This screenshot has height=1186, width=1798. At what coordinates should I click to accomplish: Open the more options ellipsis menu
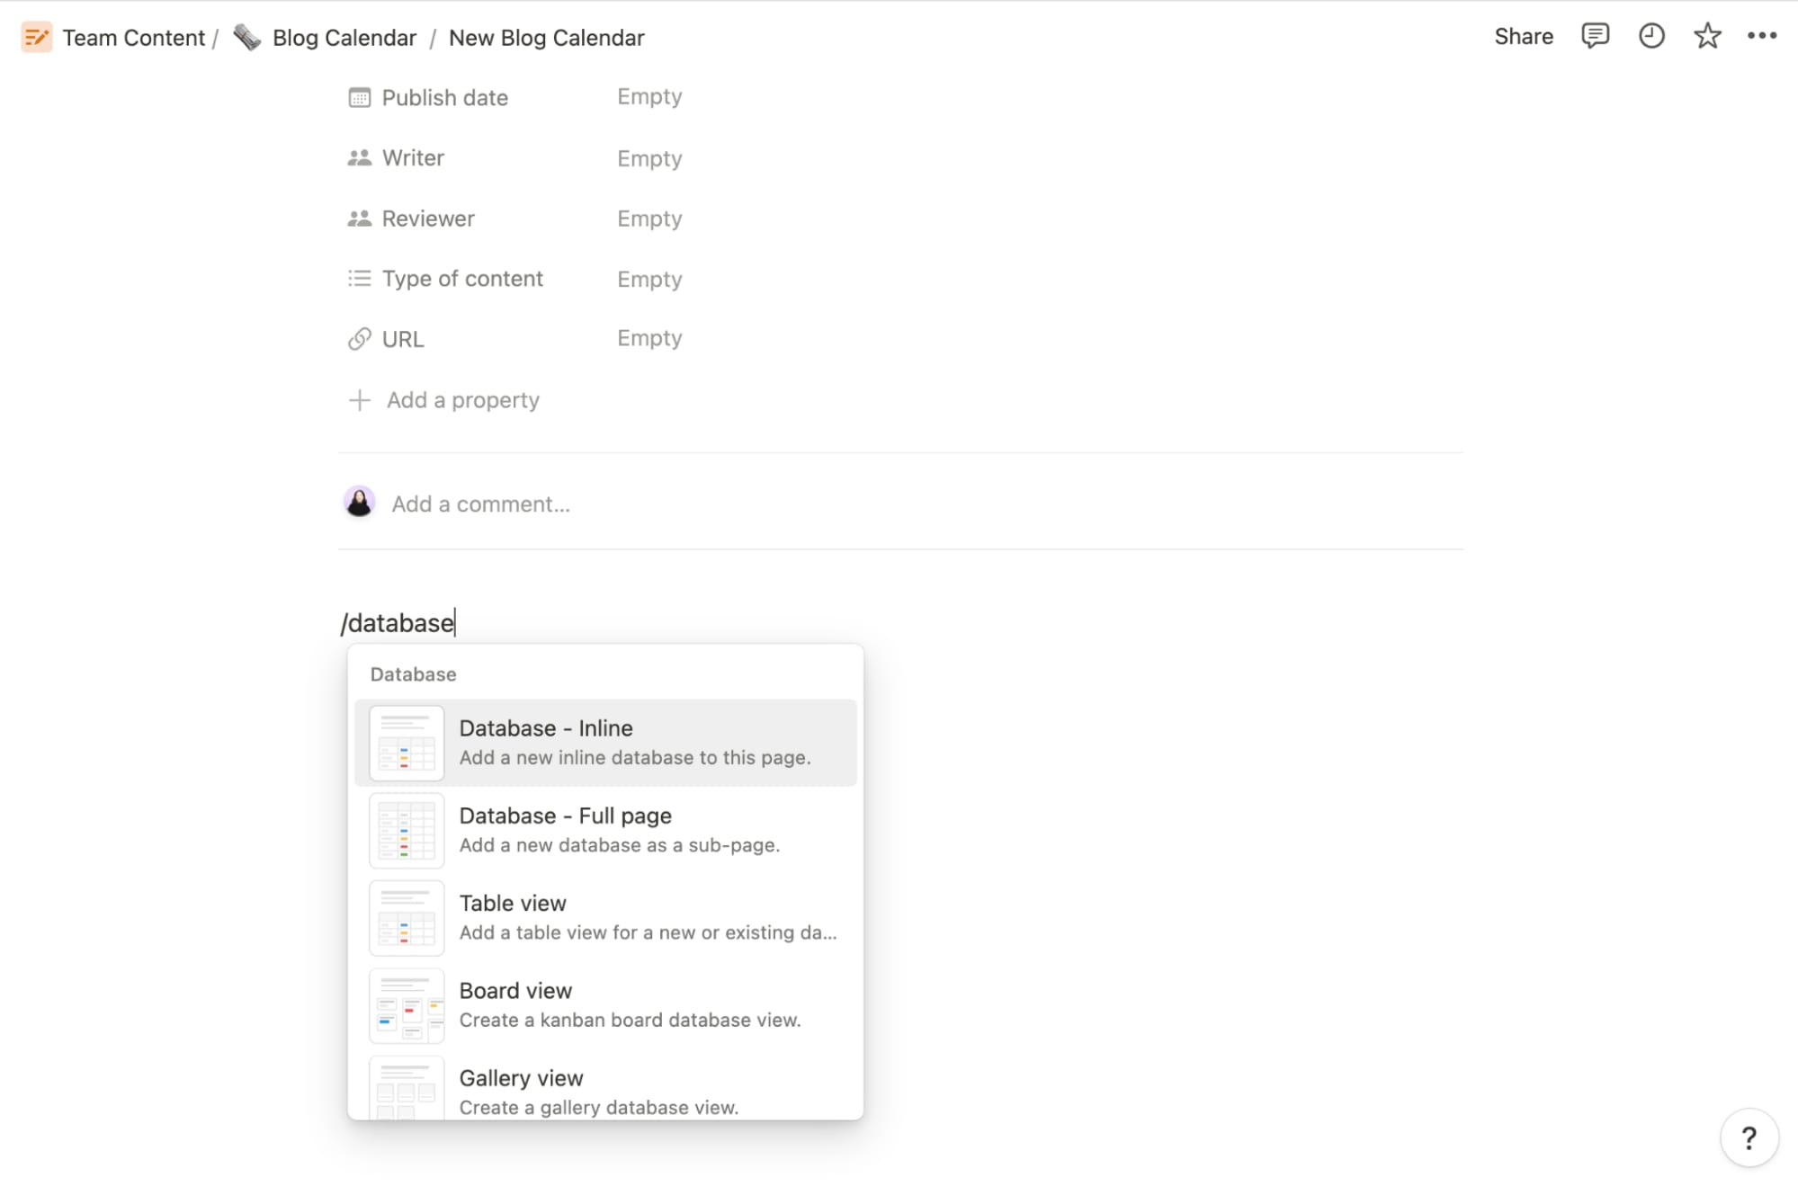coord(1762,36)
